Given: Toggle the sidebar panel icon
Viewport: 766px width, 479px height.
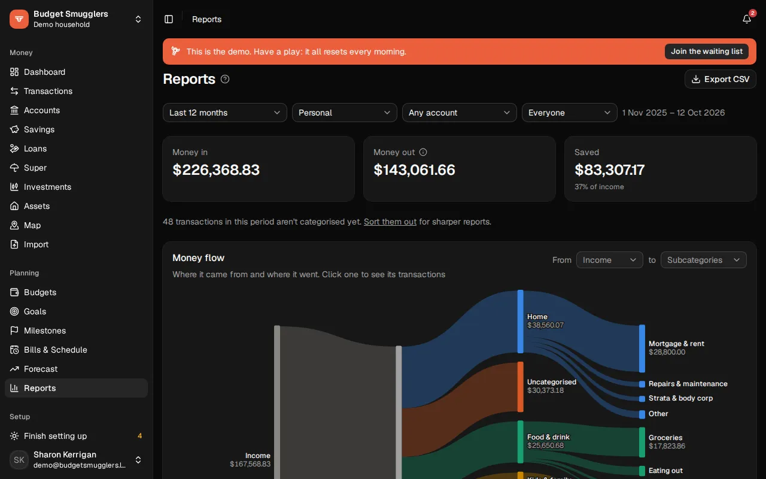Looking at the screenshot, I should point(169,19).
